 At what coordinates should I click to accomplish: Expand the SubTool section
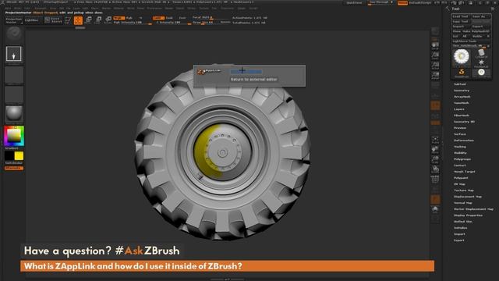coord(460,84)
